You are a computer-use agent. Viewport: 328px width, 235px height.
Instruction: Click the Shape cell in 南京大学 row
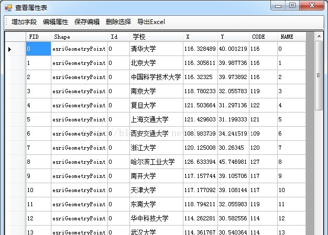click(x=79, y=91)
